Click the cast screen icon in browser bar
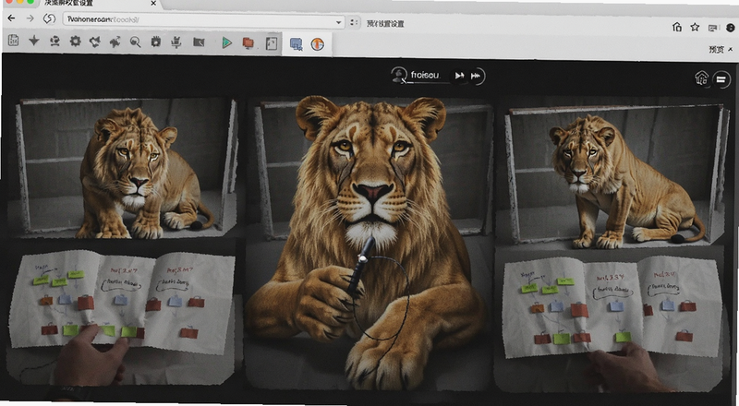Viewport: 739px width, 406px height. pyautogui.click(x=713, y=29)
